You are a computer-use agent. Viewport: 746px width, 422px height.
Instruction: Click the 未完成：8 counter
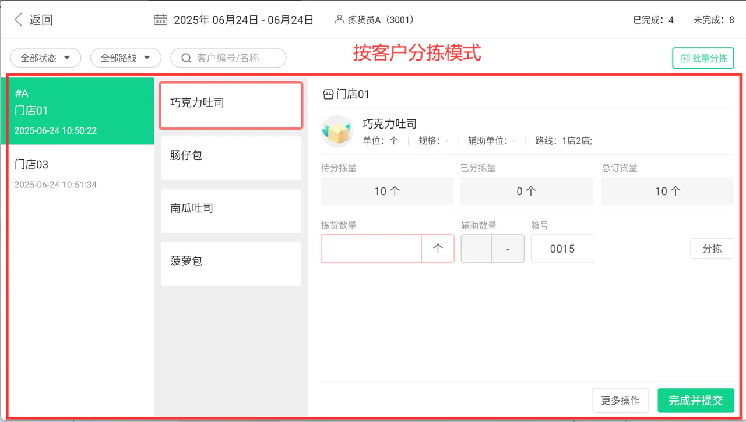click(x=714, y=20)
